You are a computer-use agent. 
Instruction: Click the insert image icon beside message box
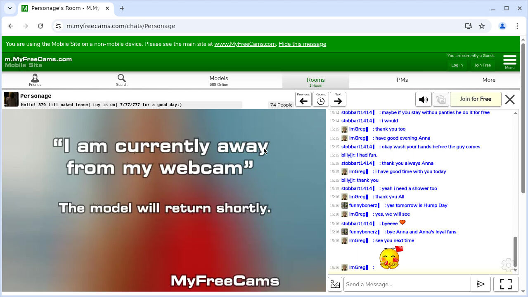click(x=335, y=284)
